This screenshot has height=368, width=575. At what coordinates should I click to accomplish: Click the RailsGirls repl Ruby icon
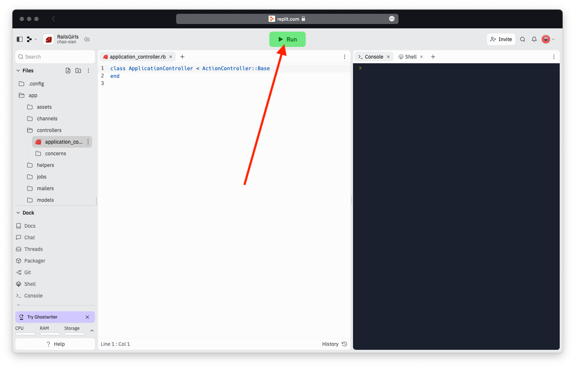click(48, 39)
